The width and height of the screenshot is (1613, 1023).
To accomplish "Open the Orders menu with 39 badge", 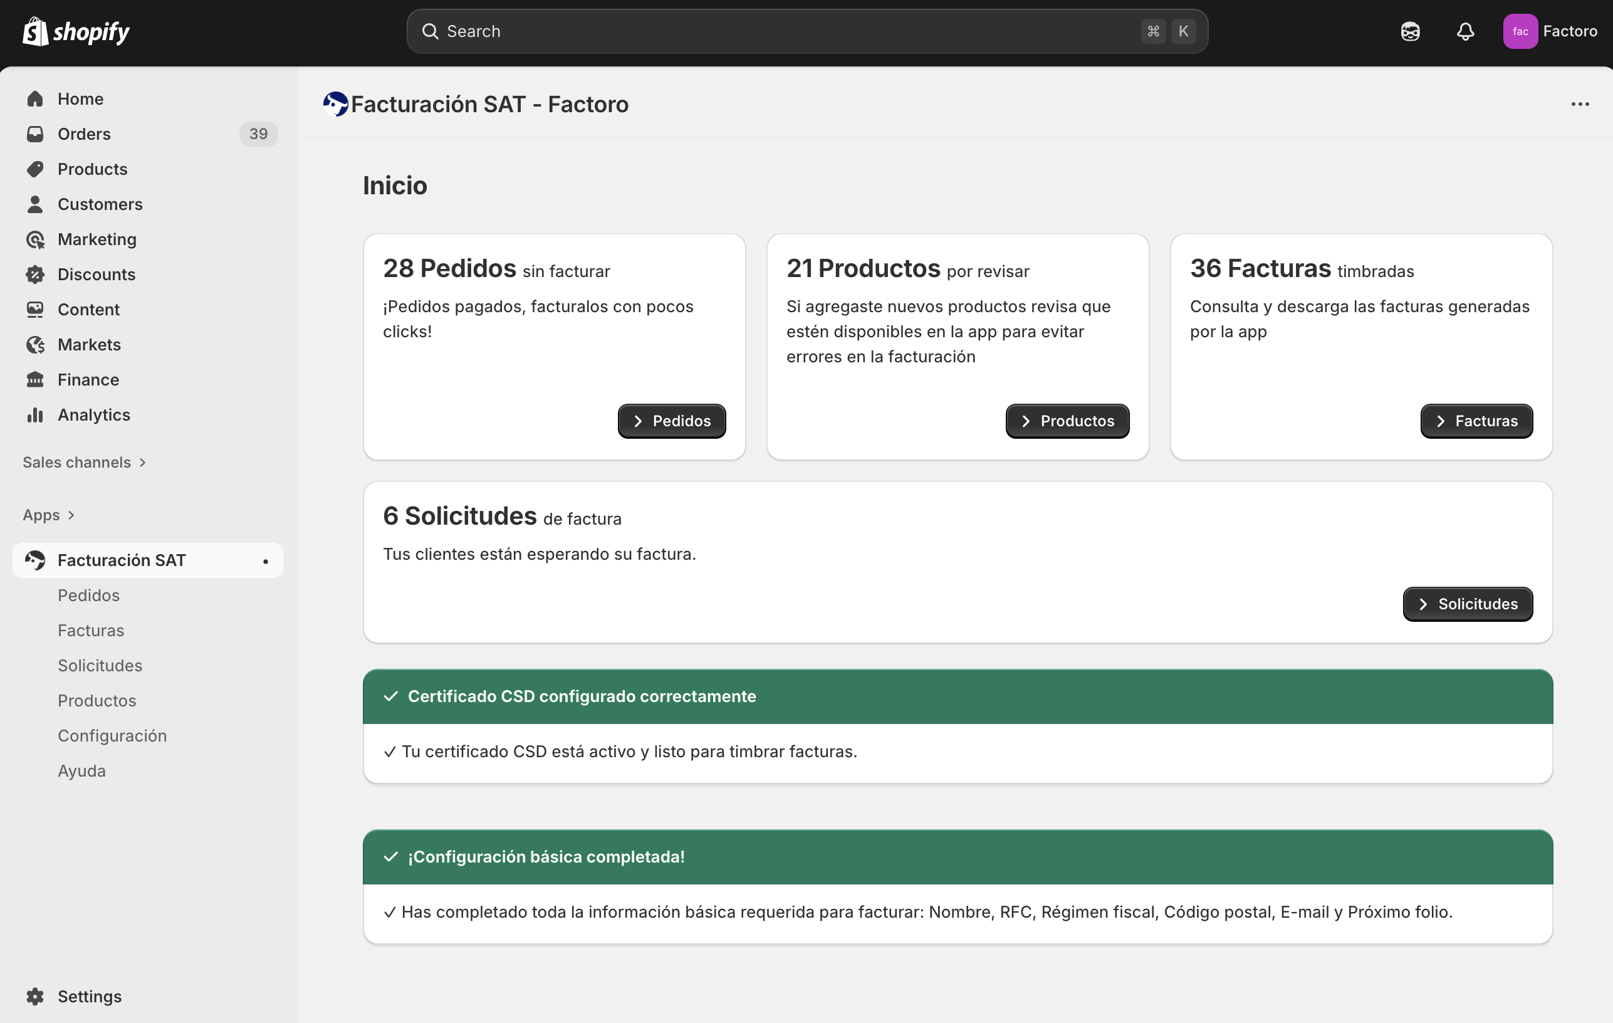I will [84, 134].
